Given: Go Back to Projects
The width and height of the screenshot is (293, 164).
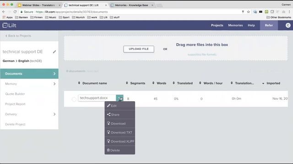Looking at the screenshot, I should (18, 36).
